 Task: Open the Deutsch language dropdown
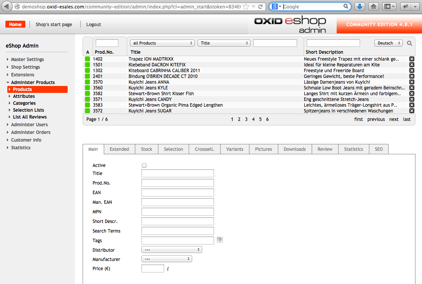tap(388, 43)
